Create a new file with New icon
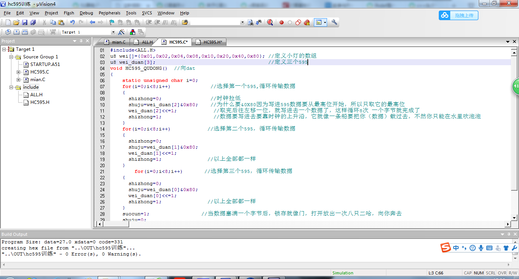The height and width of the screenshot is (279, 519). coord(8,22)
